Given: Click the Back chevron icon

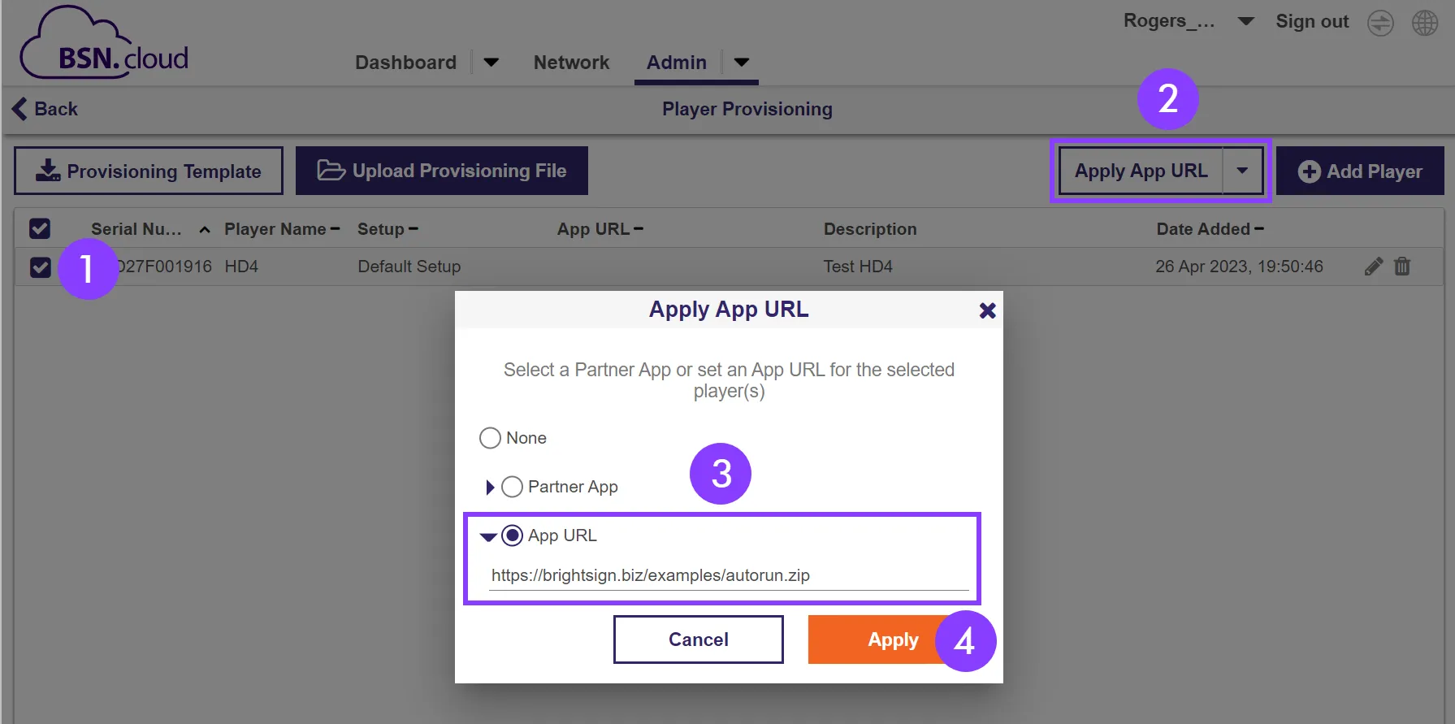Looking at the screenshot, I should tap(19, 109).
